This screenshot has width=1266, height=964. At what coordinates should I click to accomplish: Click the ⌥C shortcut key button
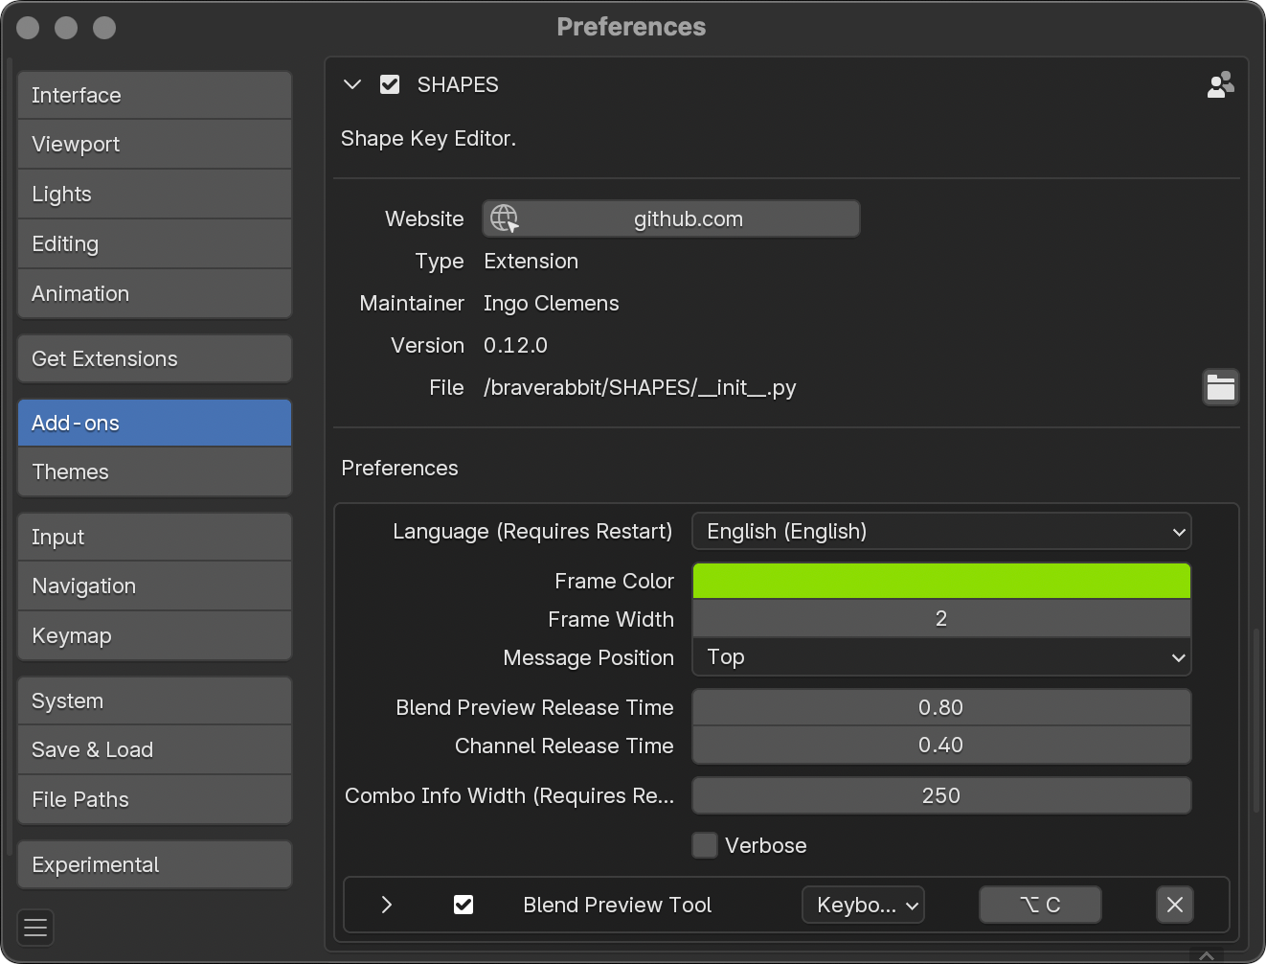coord(1040,905)
